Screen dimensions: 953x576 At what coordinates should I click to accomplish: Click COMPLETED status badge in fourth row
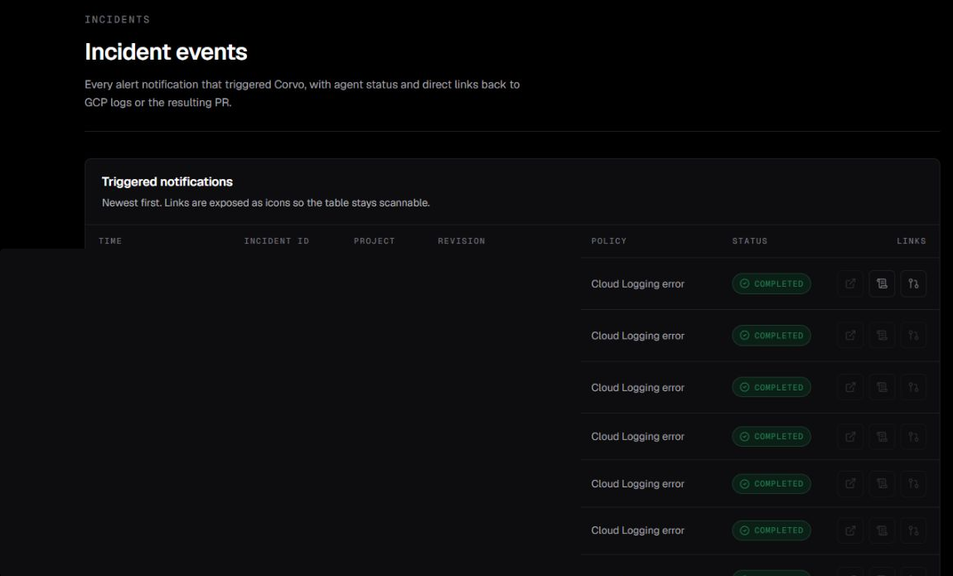coord(772,436)
